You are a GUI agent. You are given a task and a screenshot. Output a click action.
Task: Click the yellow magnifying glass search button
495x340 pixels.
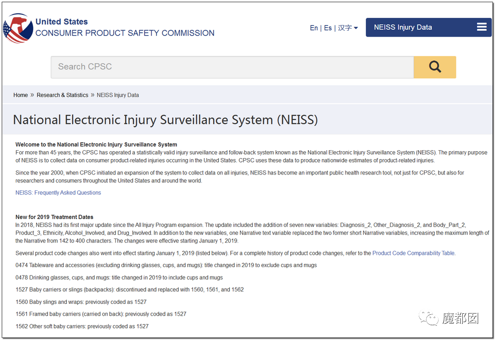pyautogui.click(x=435, y=67)
